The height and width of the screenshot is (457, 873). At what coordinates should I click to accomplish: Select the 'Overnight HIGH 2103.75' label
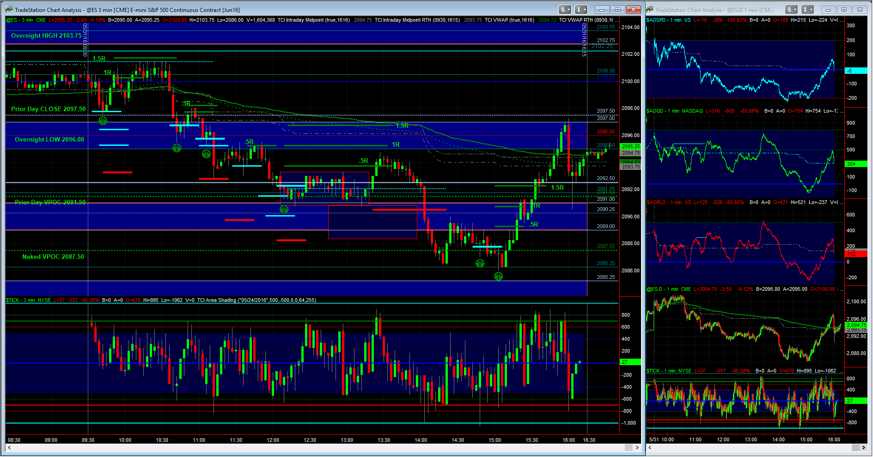[x=46, y=36]
